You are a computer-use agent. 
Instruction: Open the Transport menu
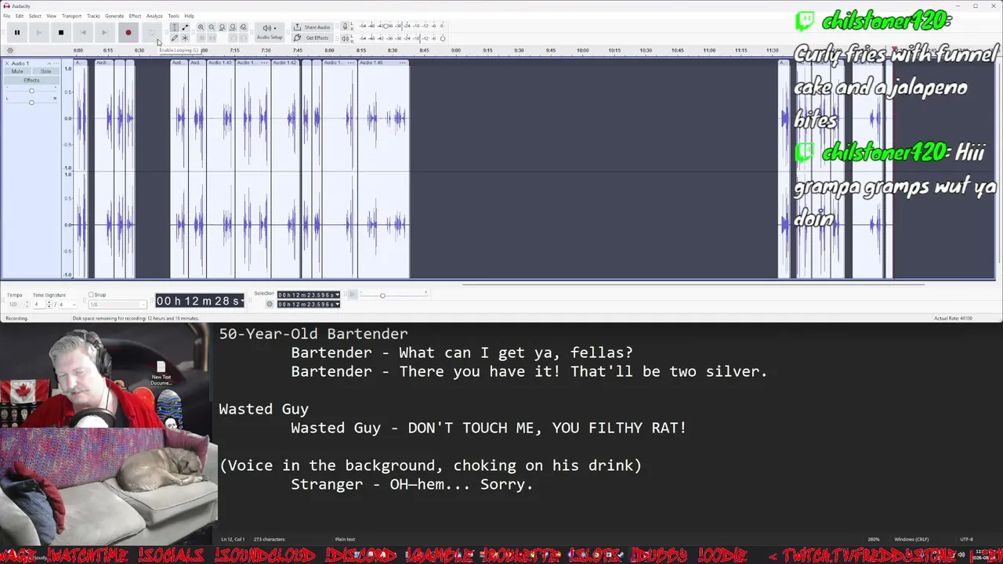pyautogui.click(x=71, y=16)
